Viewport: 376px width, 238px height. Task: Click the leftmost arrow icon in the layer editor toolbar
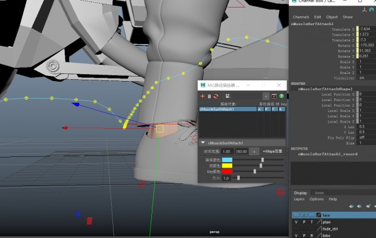click(x=352, y=207)
